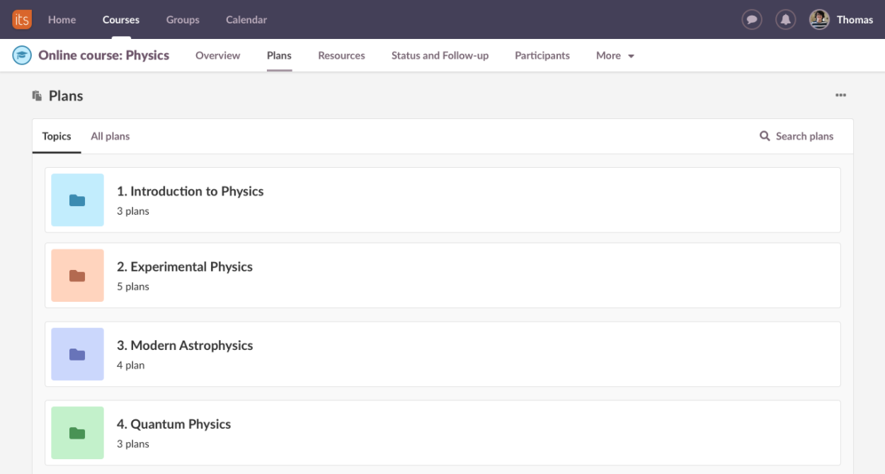Expand the More dropdown menu
885x474 pixels.
click(615, 55)
